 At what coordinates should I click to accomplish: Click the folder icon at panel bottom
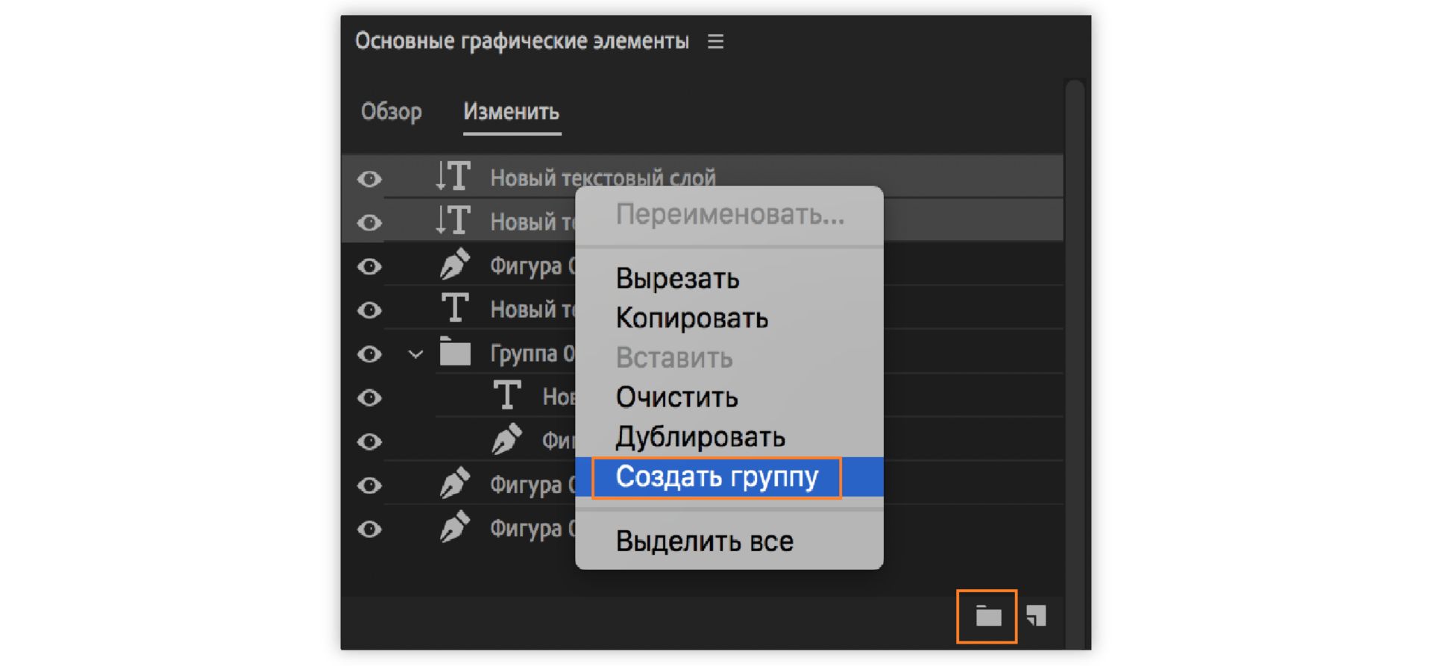[x=988, y=616]
